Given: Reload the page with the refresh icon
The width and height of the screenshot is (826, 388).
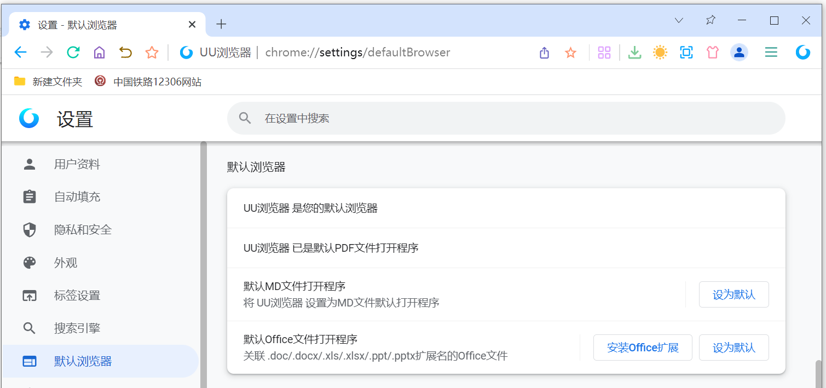Looking at the screenshot, I should pos(73,53).
